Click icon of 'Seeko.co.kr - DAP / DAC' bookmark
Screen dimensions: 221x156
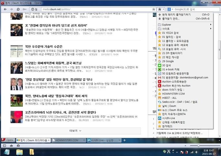(160, 102)
